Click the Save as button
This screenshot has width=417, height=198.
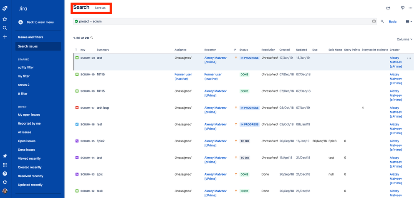[100, 8]
